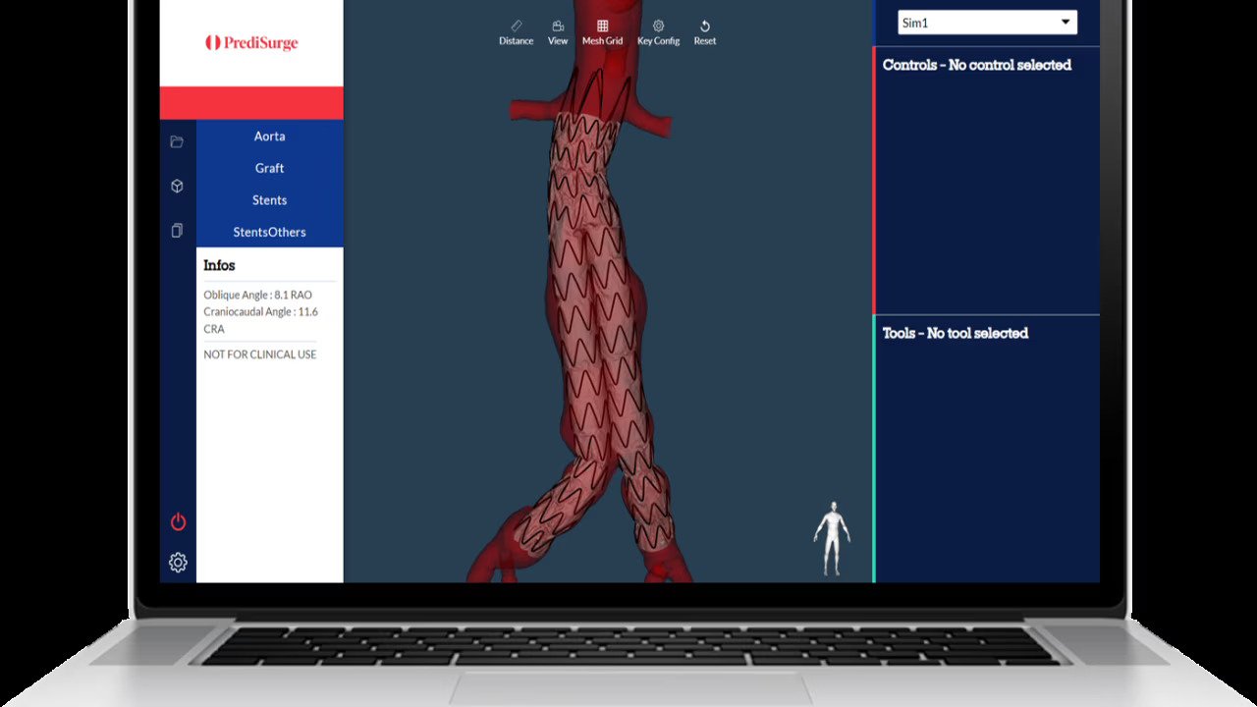Image resolution: width=1257 pixels, height=707 pixels.
Task: Click the Tools panel header
Action: (955, 333)
